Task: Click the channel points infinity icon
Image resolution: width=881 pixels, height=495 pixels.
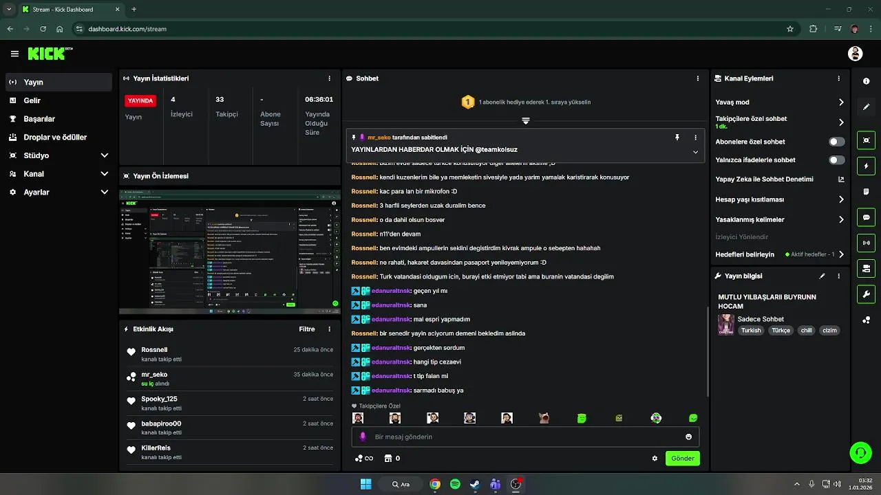Action: click(364, 459)
